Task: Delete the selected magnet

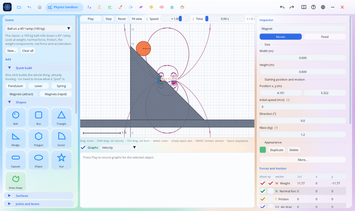Action: (x=294, y=150)
